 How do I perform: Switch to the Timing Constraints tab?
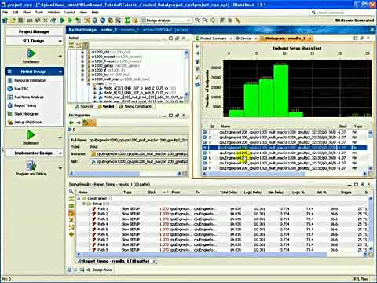tap(136, 107)
